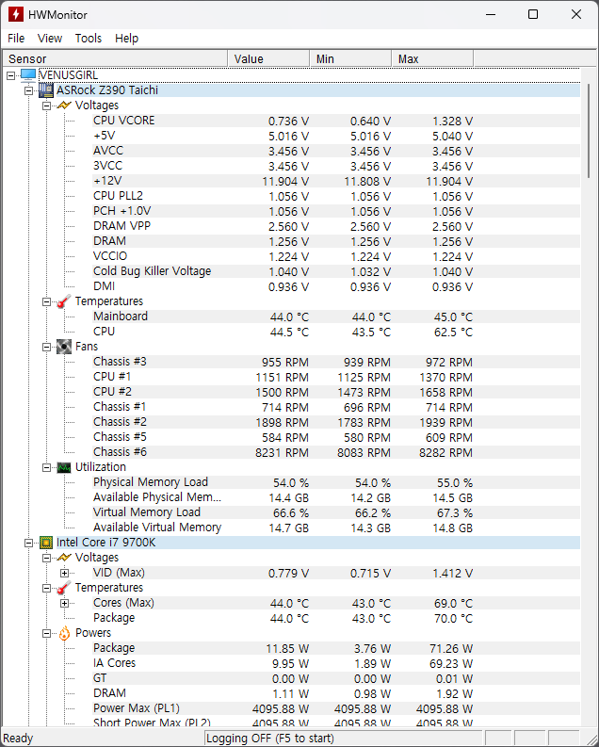Screen dimensions: 599x747
Task: Click the Max column header
Action: pos(432,58)
